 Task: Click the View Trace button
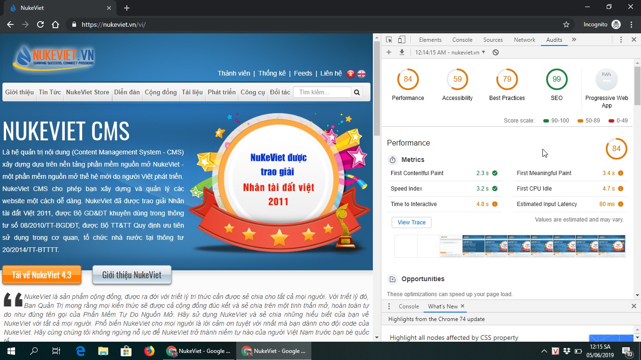point(411,222)
